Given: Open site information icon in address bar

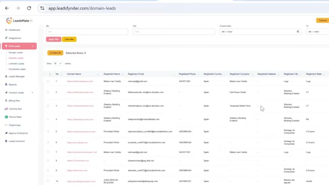Looking at the screenshot, I should [42, 8].
